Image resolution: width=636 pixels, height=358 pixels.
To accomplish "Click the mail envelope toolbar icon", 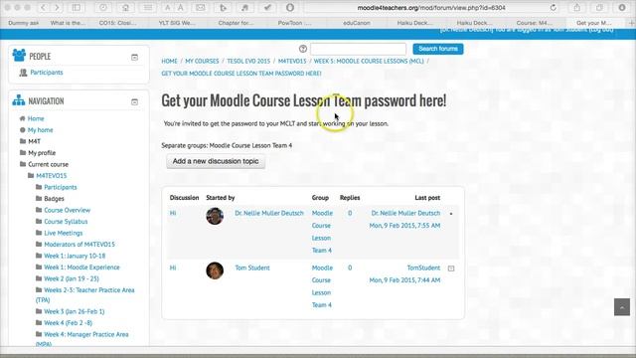I will click(201, 8).
